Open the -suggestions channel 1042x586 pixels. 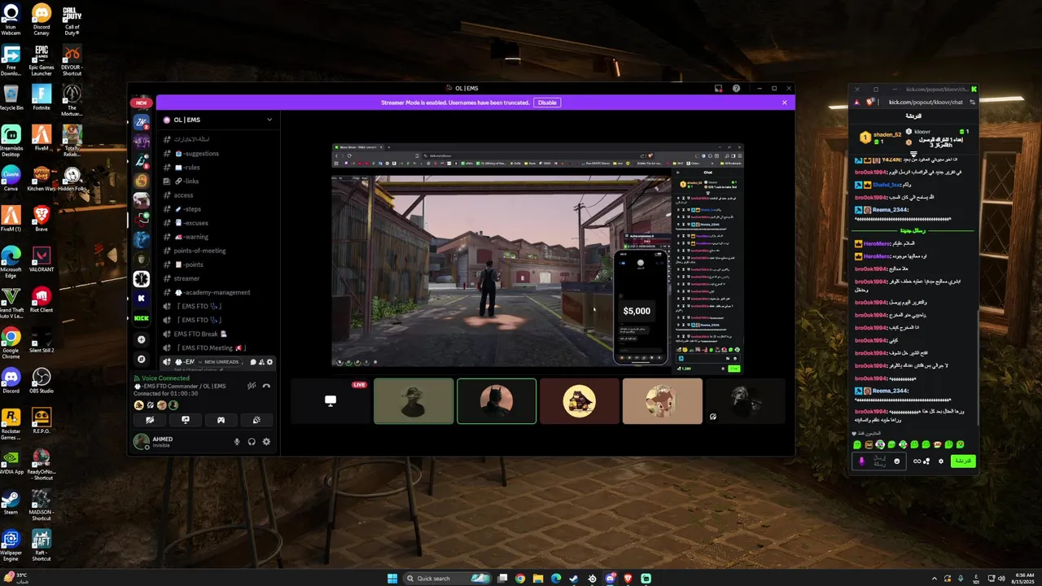tap(218, 153)
